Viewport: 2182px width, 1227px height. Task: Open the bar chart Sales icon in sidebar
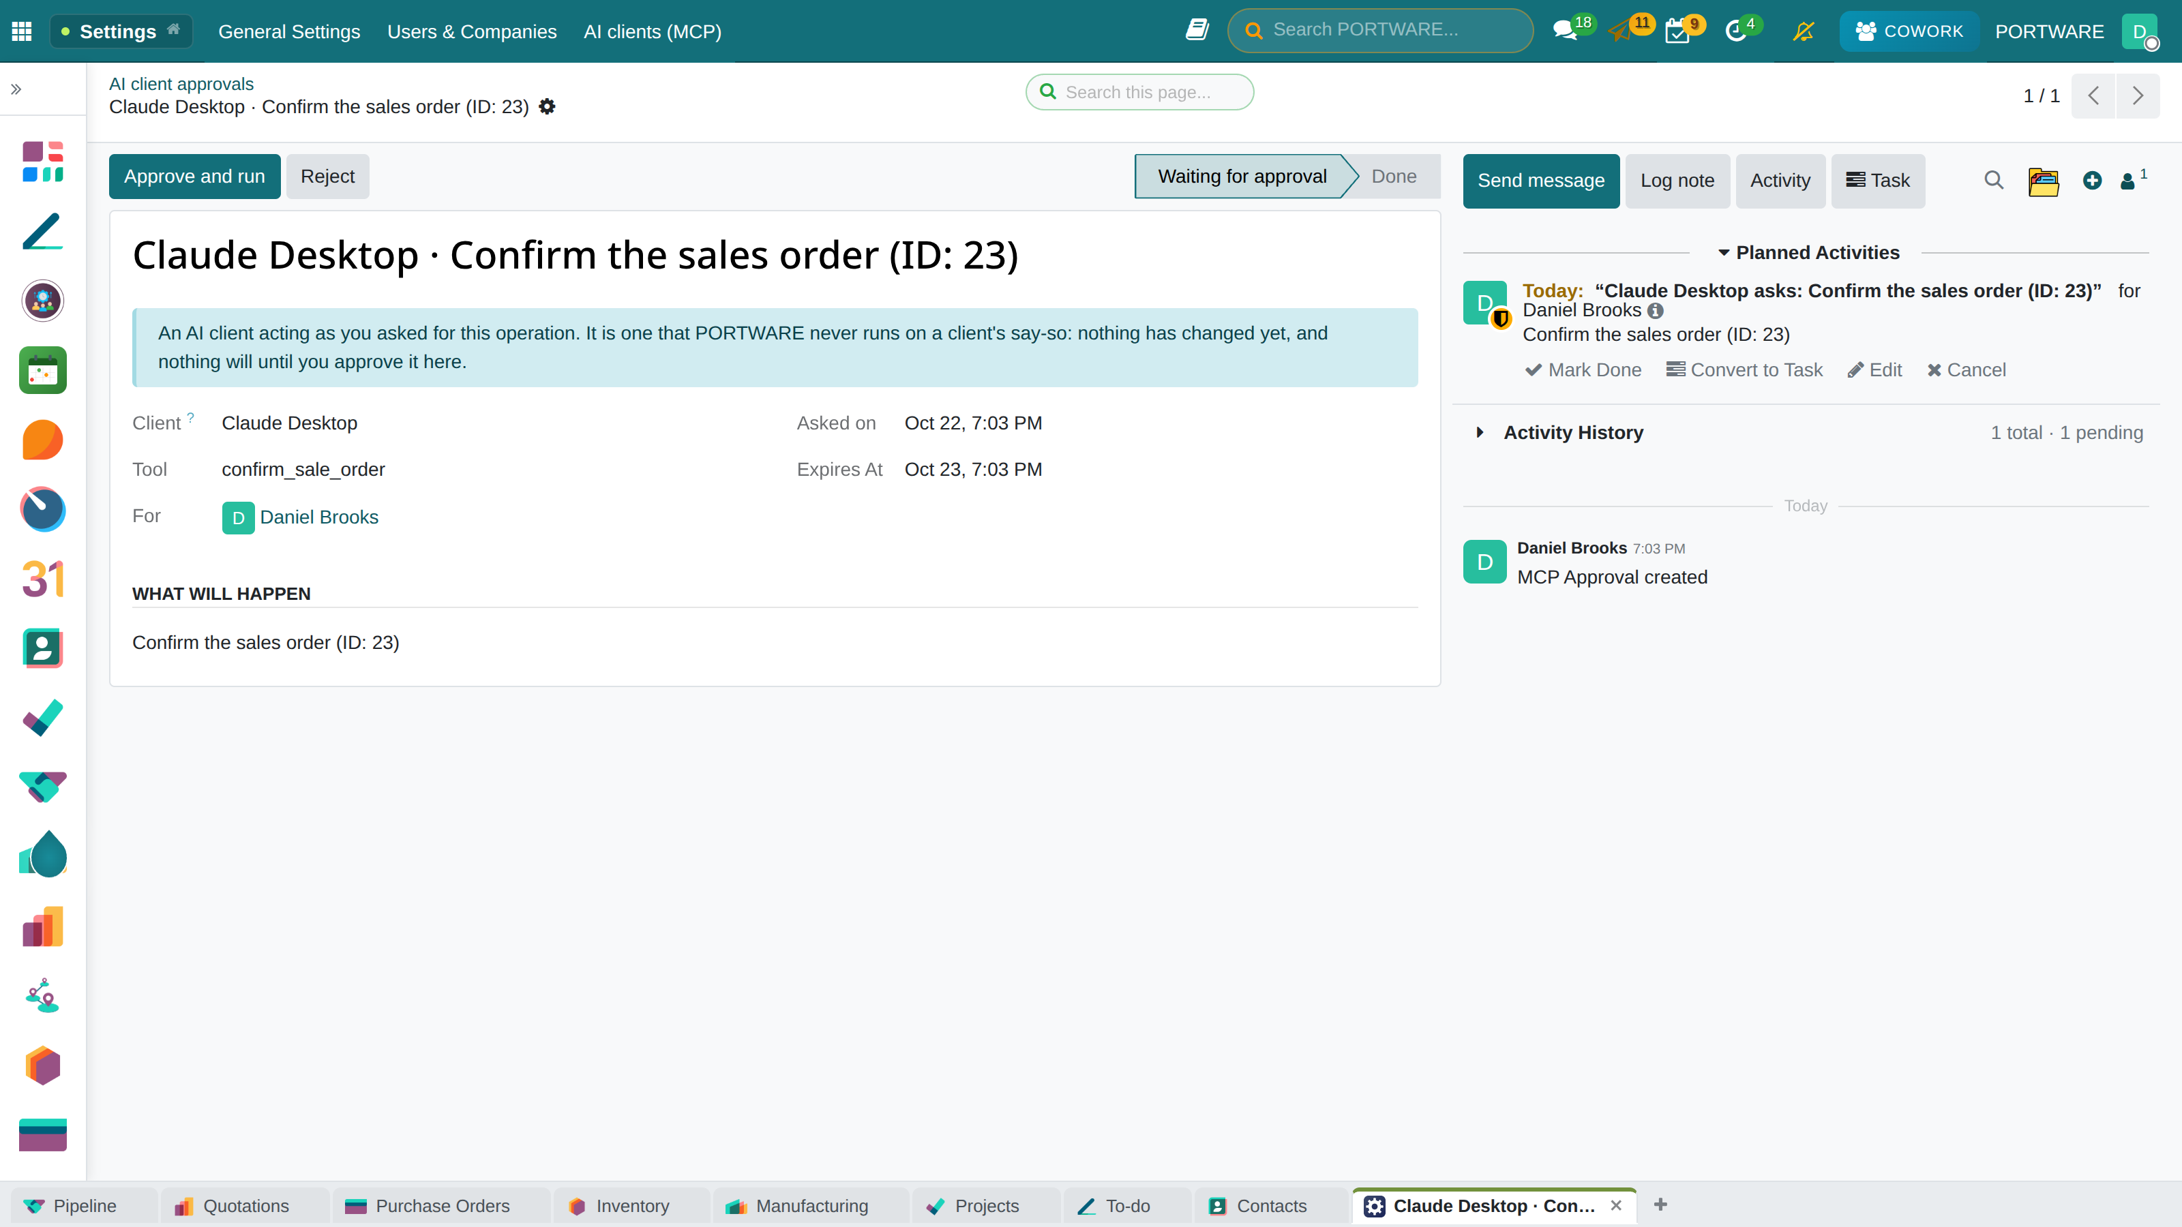click(x=42, y=926)
